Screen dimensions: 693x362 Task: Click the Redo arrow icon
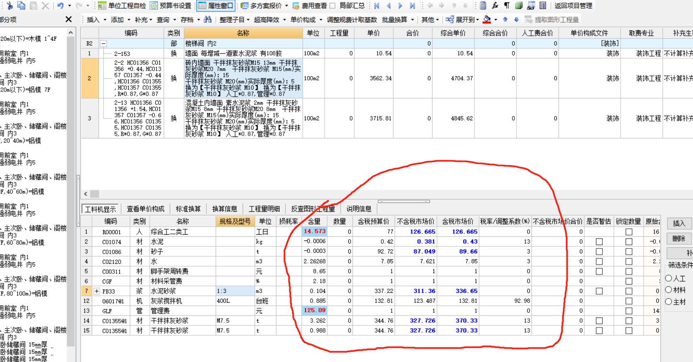click(79, 6)
